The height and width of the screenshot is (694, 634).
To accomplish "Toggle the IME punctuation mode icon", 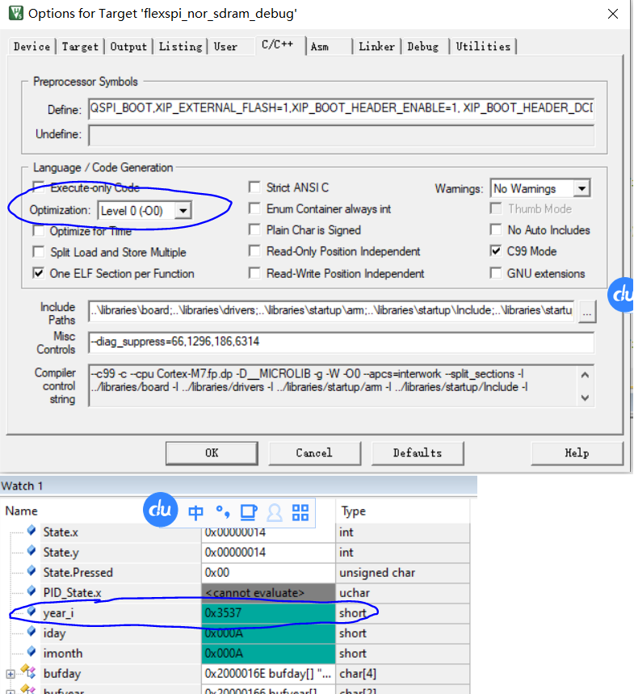I will (223, 512).
